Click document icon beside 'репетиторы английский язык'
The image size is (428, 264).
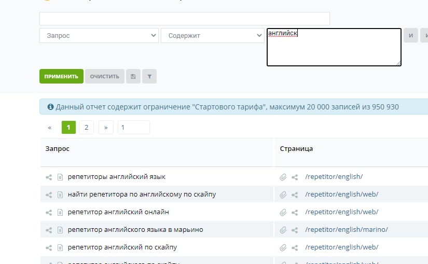tap(60, 177)
